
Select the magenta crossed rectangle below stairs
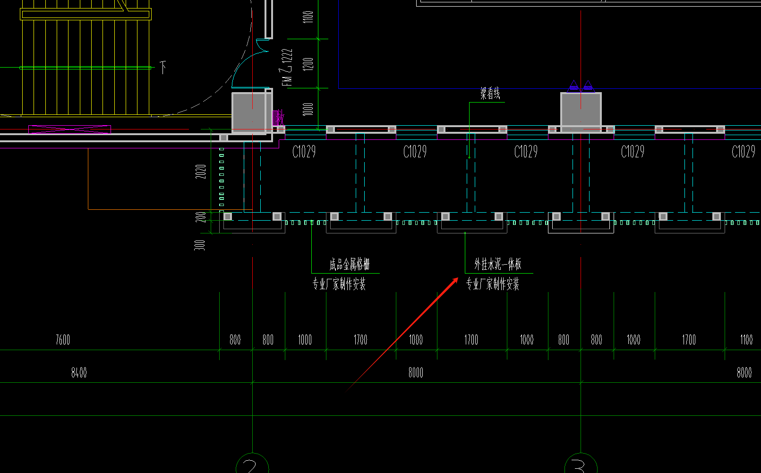point(69,129)
